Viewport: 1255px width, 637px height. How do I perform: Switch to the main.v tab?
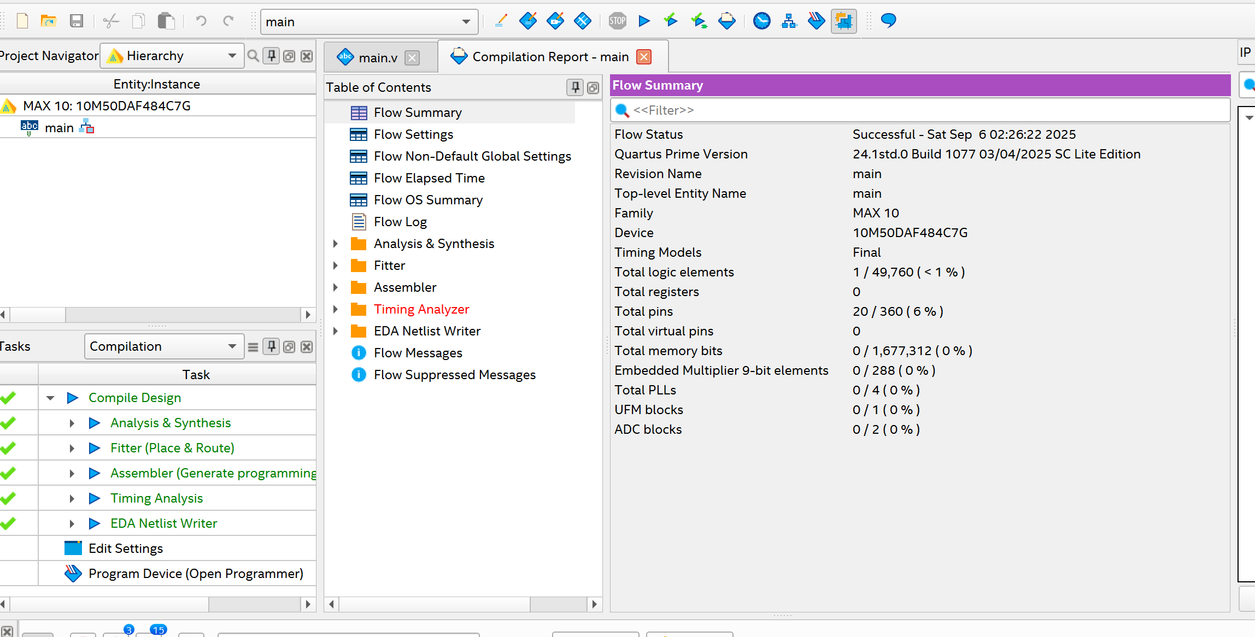point(378,57)
